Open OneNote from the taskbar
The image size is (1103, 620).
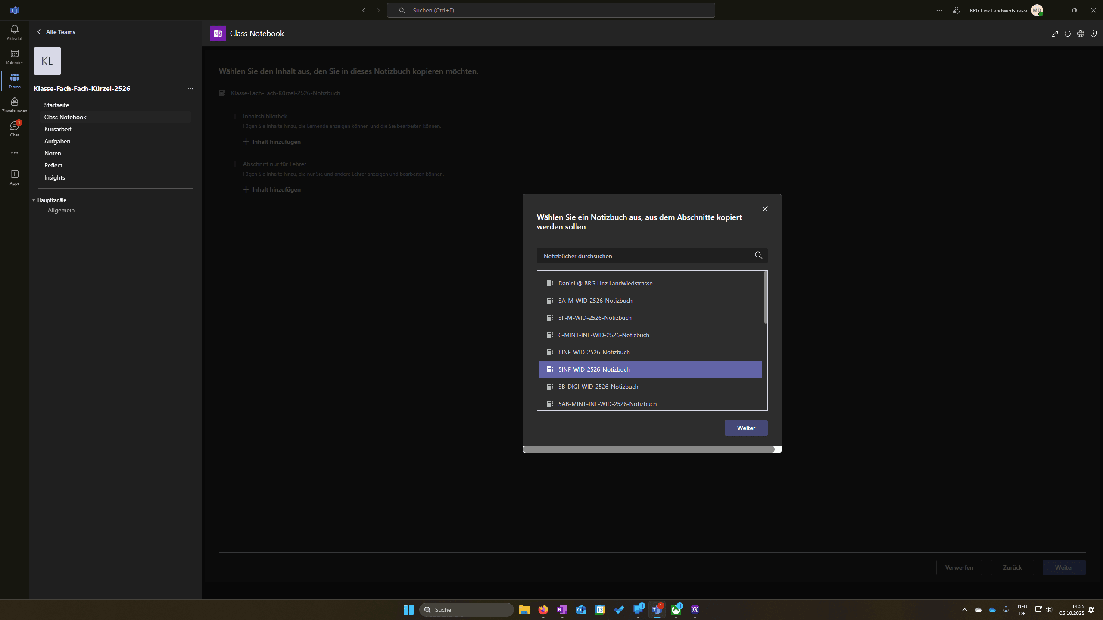[562, 610]
